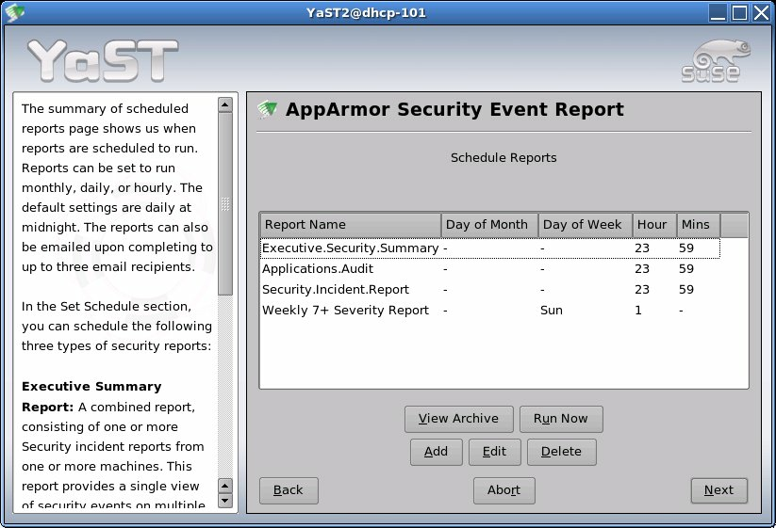The height and width of the screenshot is (528, 776).
Task: Click the help panel scrollbar thumb
Action: click(x=225, y=203)
